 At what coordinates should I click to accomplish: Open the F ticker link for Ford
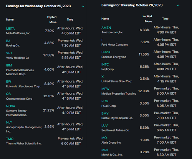[103, 40]
